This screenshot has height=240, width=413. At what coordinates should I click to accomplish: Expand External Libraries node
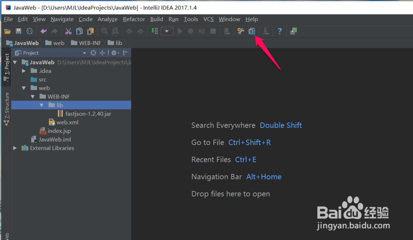[15, 148]
